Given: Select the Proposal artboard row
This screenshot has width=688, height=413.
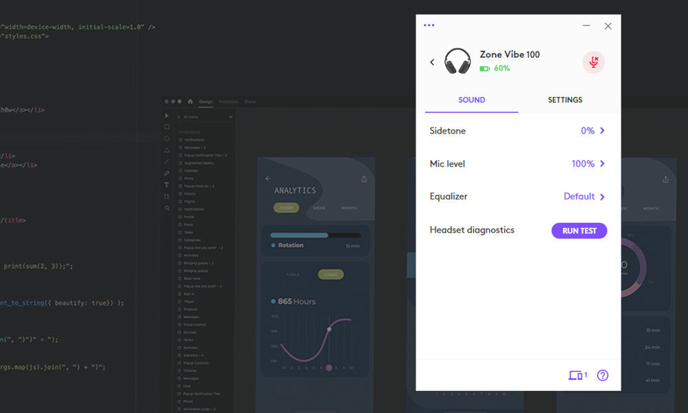Looking at the screenshot, I should 189,310.
